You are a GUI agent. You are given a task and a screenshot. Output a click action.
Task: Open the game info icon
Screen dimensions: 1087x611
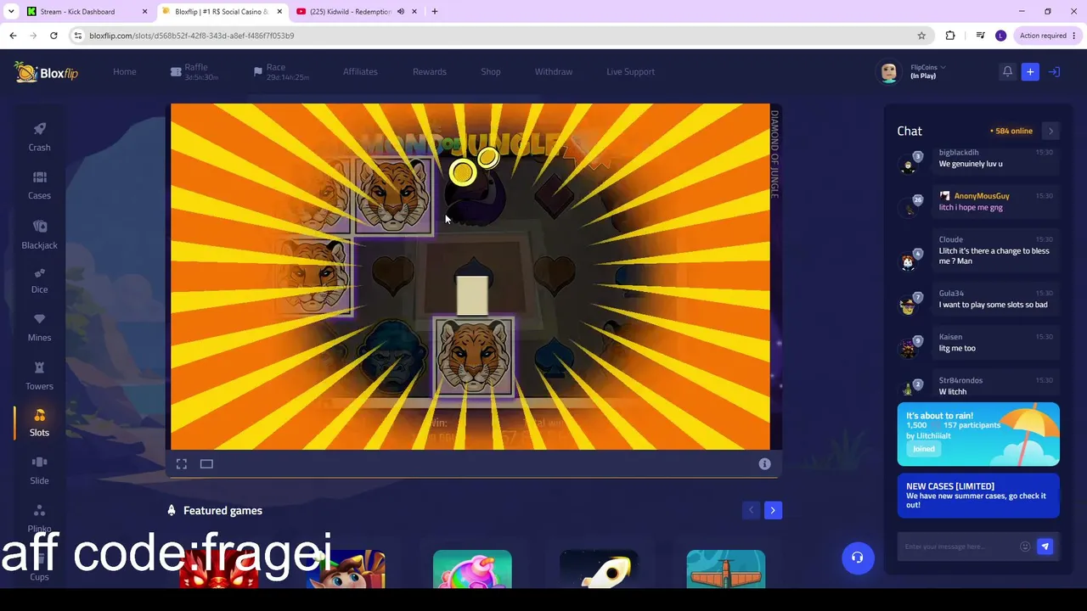(x=764, y=464)
